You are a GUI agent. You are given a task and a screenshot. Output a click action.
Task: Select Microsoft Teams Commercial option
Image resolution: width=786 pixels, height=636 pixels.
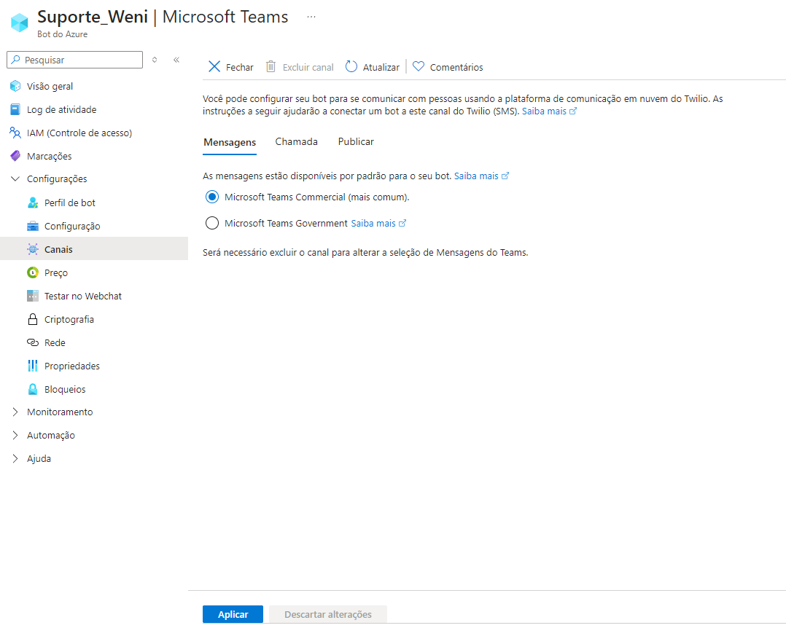212,197
